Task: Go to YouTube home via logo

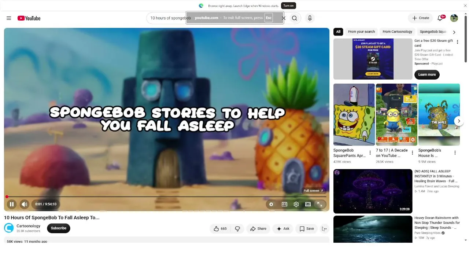Action: pyautogui.click(x=29, y=18)
